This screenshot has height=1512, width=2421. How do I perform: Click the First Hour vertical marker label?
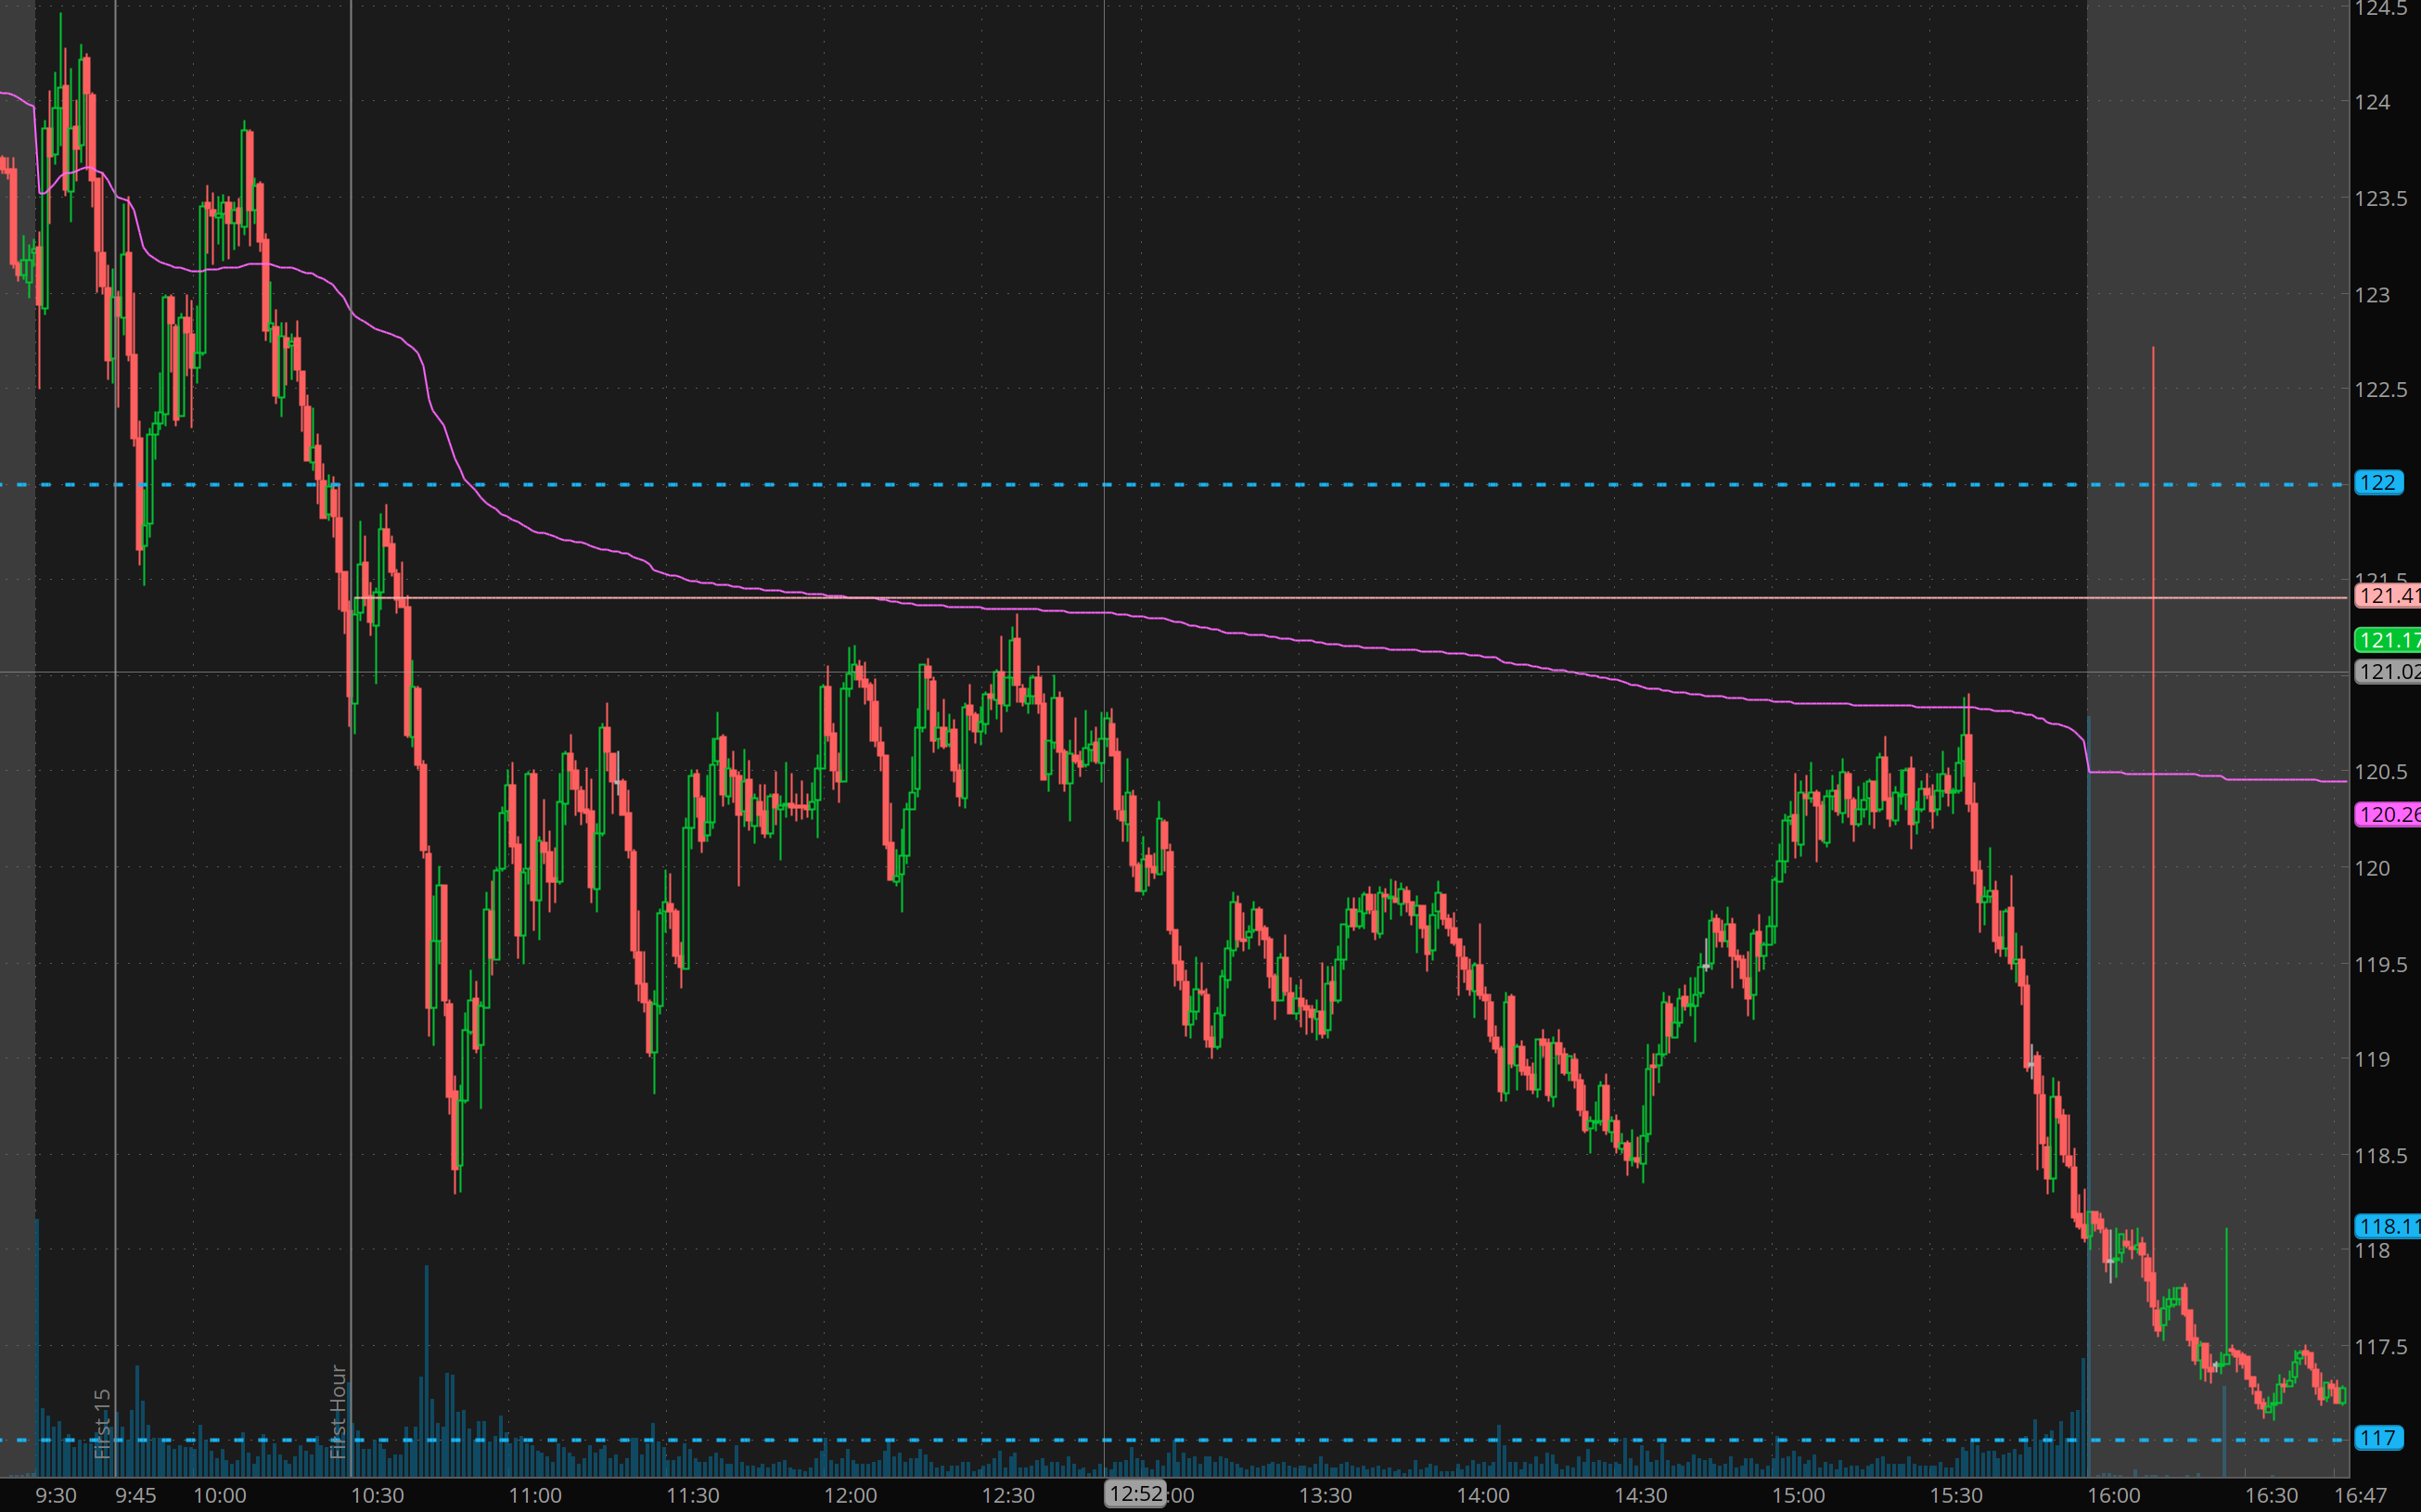[x=338, y=1412]
